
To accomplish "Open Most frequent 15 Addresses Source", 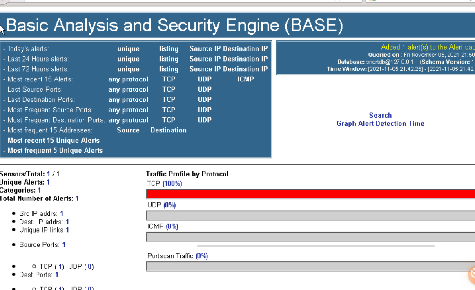I will [128, 130].
